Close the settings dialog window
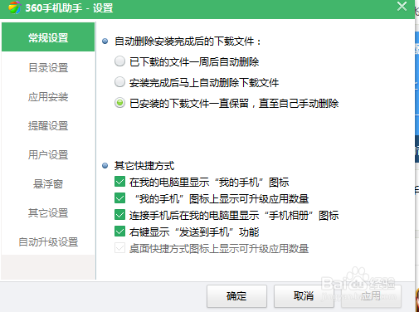 click(402, 6)
